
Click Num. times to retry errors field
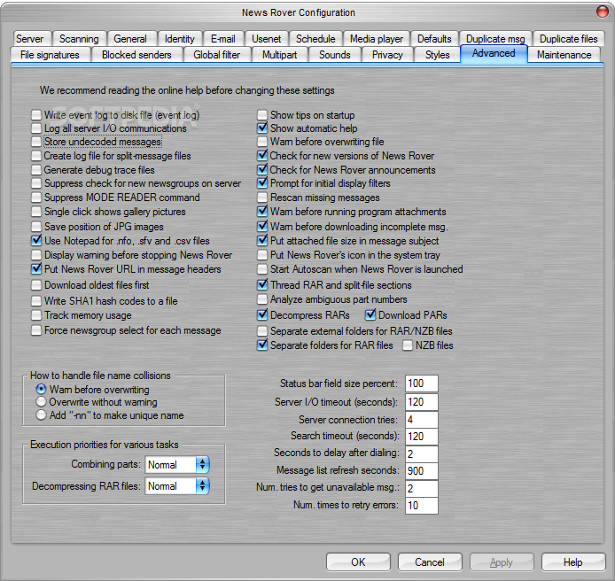[x=422, y=506]
